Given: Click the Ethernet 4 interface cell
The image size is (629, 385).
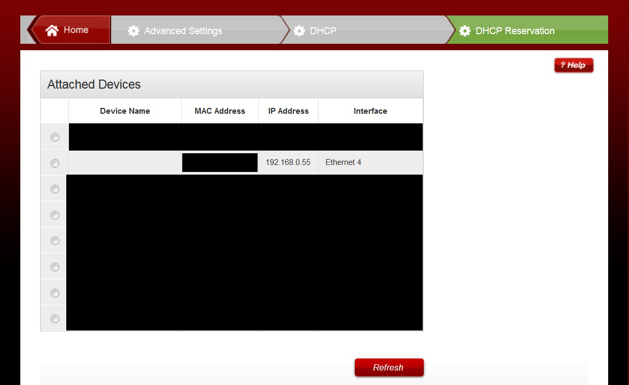Looking at the screenshot, I should point(343,162).
